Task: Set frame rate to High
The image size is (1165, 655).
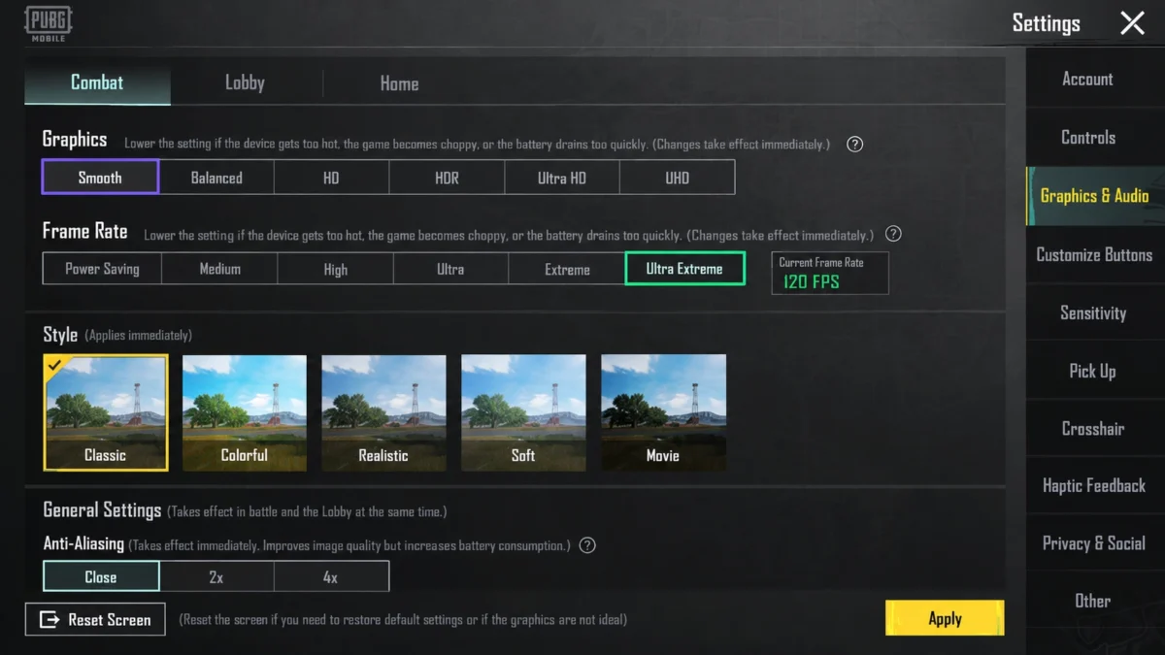Action: click(x=335, y=269)
